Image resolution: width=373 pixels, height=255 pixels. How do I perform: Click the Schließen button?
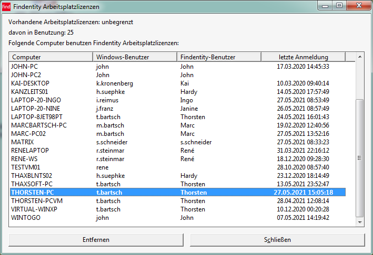(x=277, y=240)
